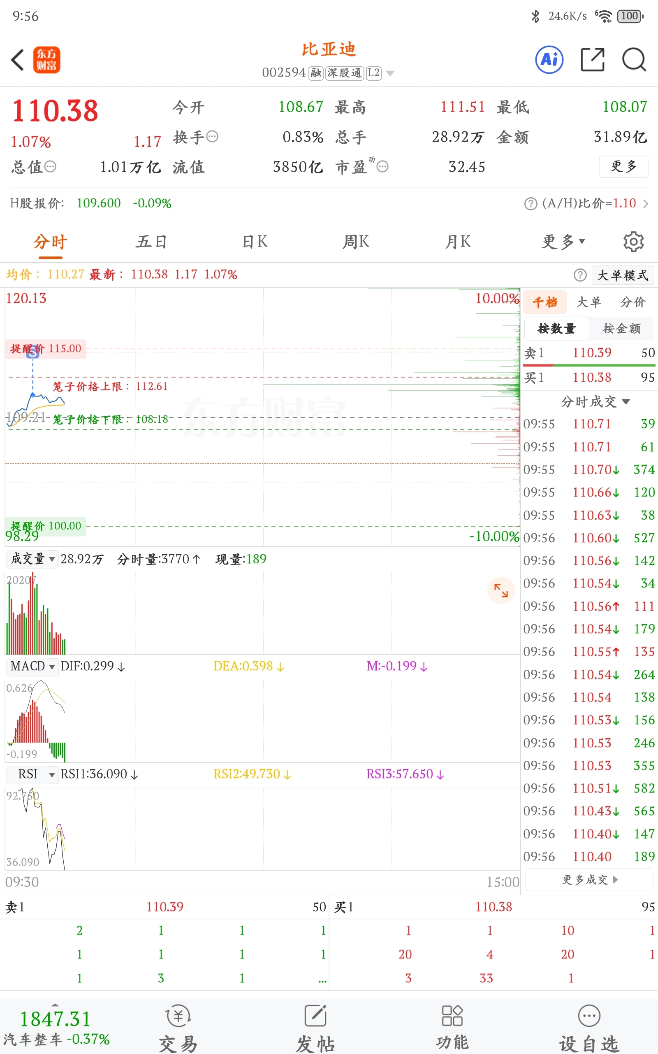Tap the volume bar chart
Image resolution: width=658 pixels, height=1054 pixels.
tap(262, 613)
